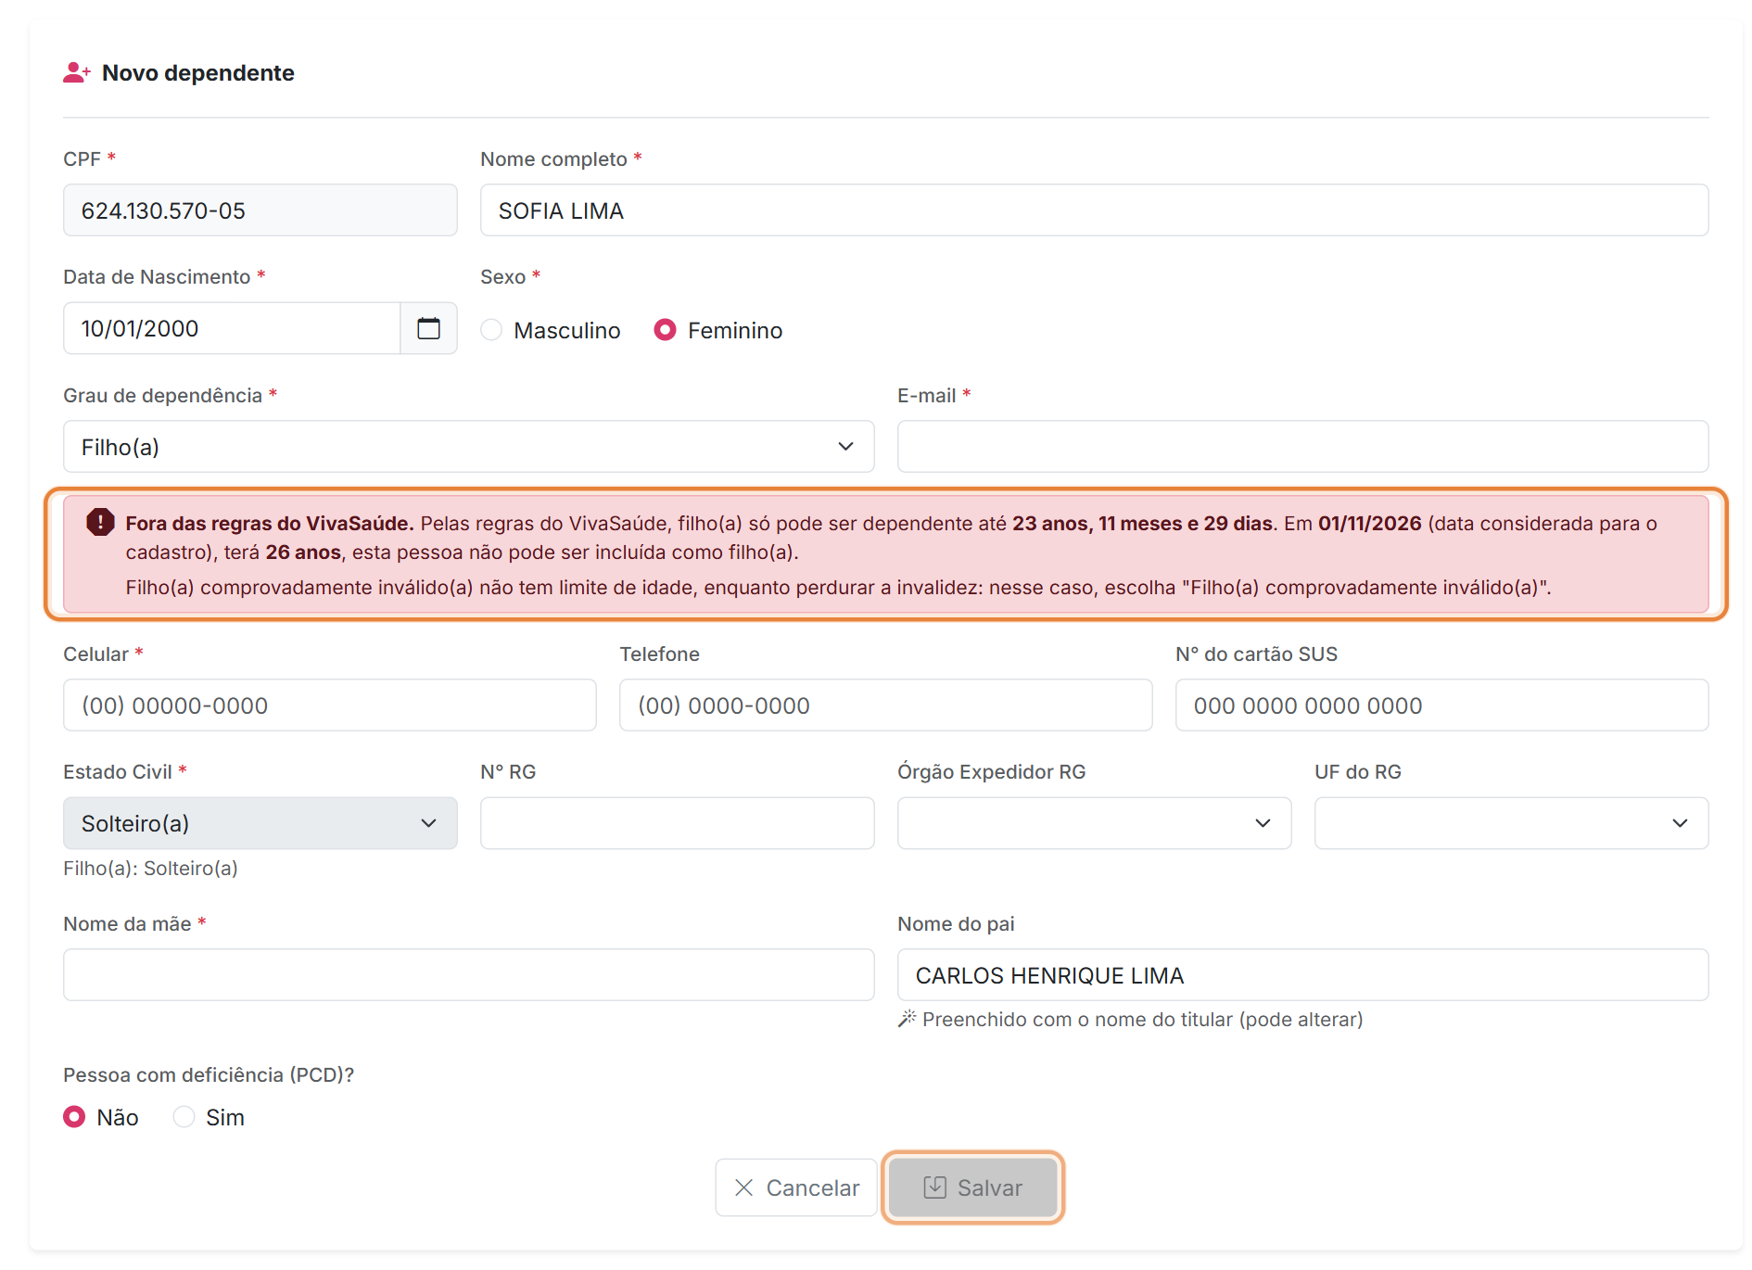Image resolution: width=1752 pixels, height=1270 pixels.
Task: Click the 'Pessoa com deficiência (PCD)?' label
Action: (x=209, y=1075)
